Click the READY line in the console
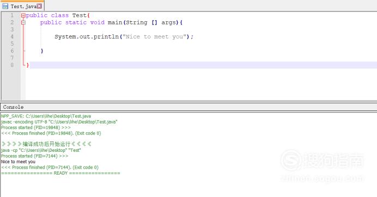 60,173
